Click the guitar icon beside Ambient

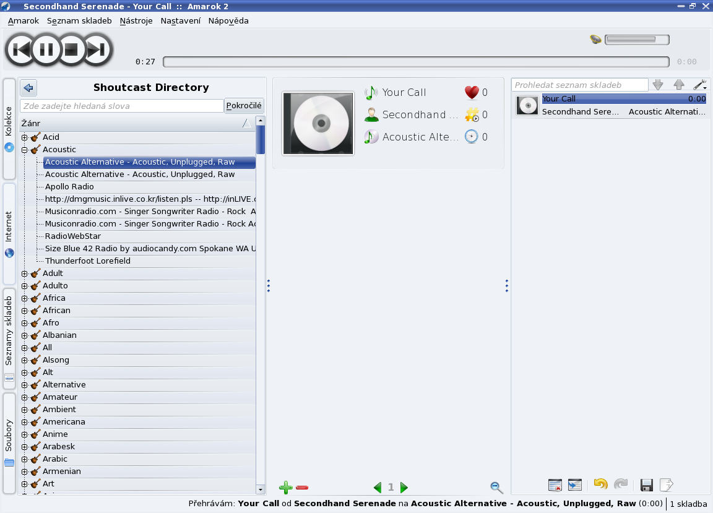tap(35, 409)
